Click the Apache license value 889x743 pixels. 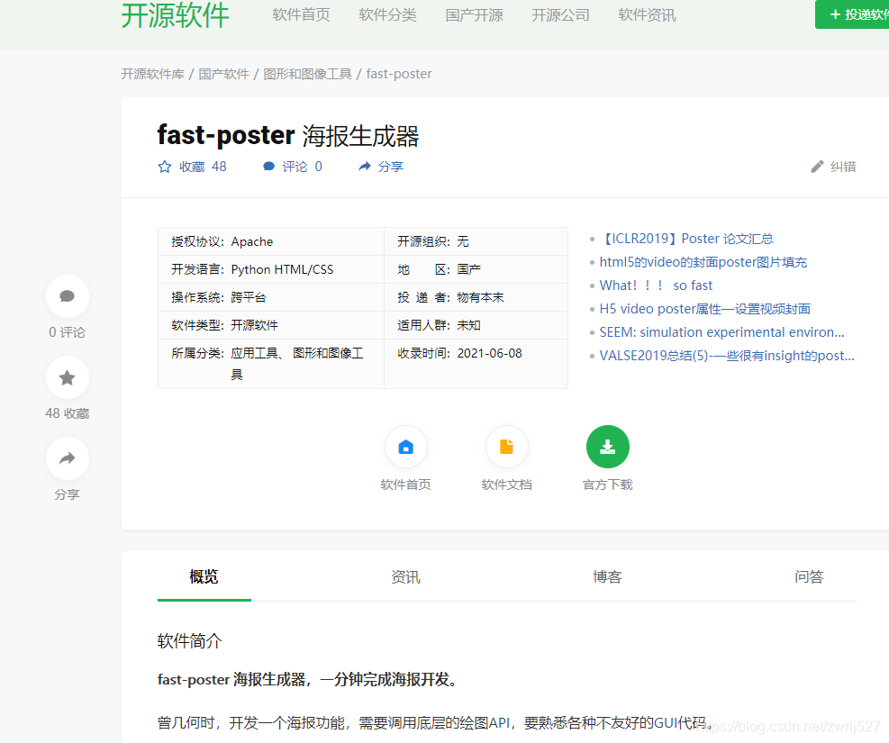click(251, 242)
